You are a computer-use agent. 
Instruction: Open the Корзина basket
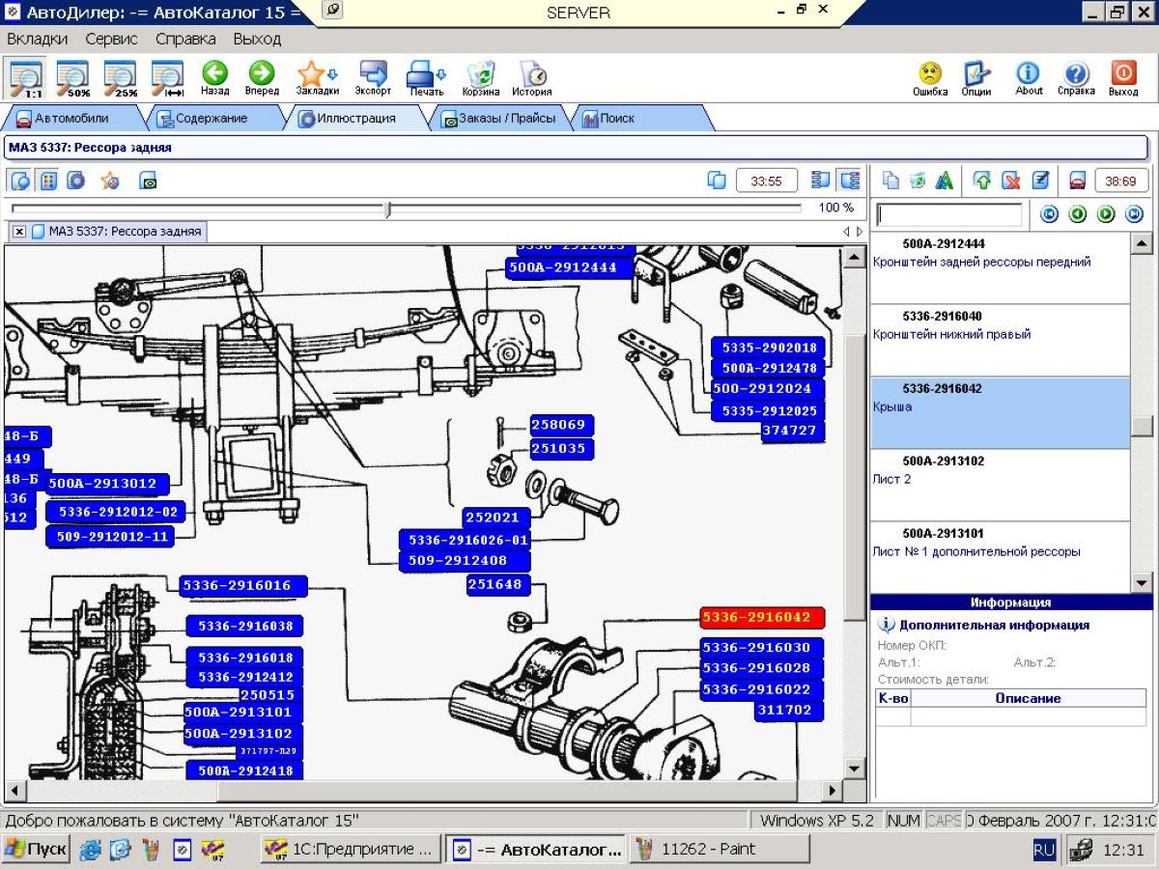(x=481, y=78)
